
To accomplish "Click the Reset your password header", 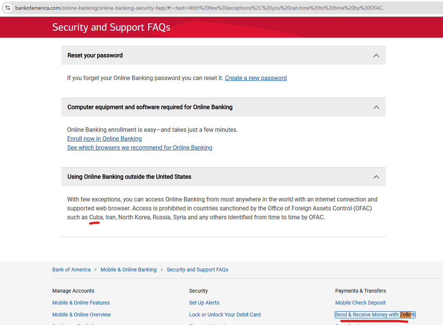I will (x=95, y=55).
